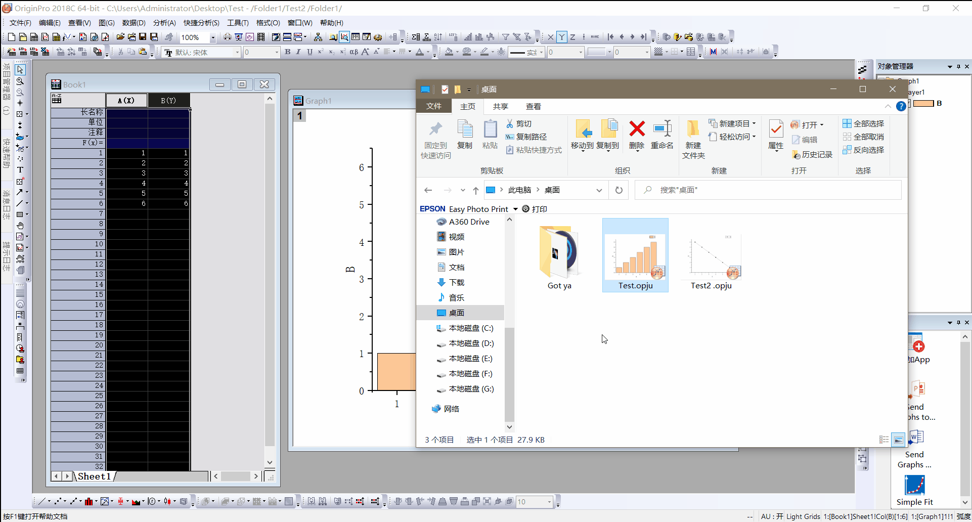972x522 pixels.
Task: Open the Origin File menu
Action: tap(20, 23)
